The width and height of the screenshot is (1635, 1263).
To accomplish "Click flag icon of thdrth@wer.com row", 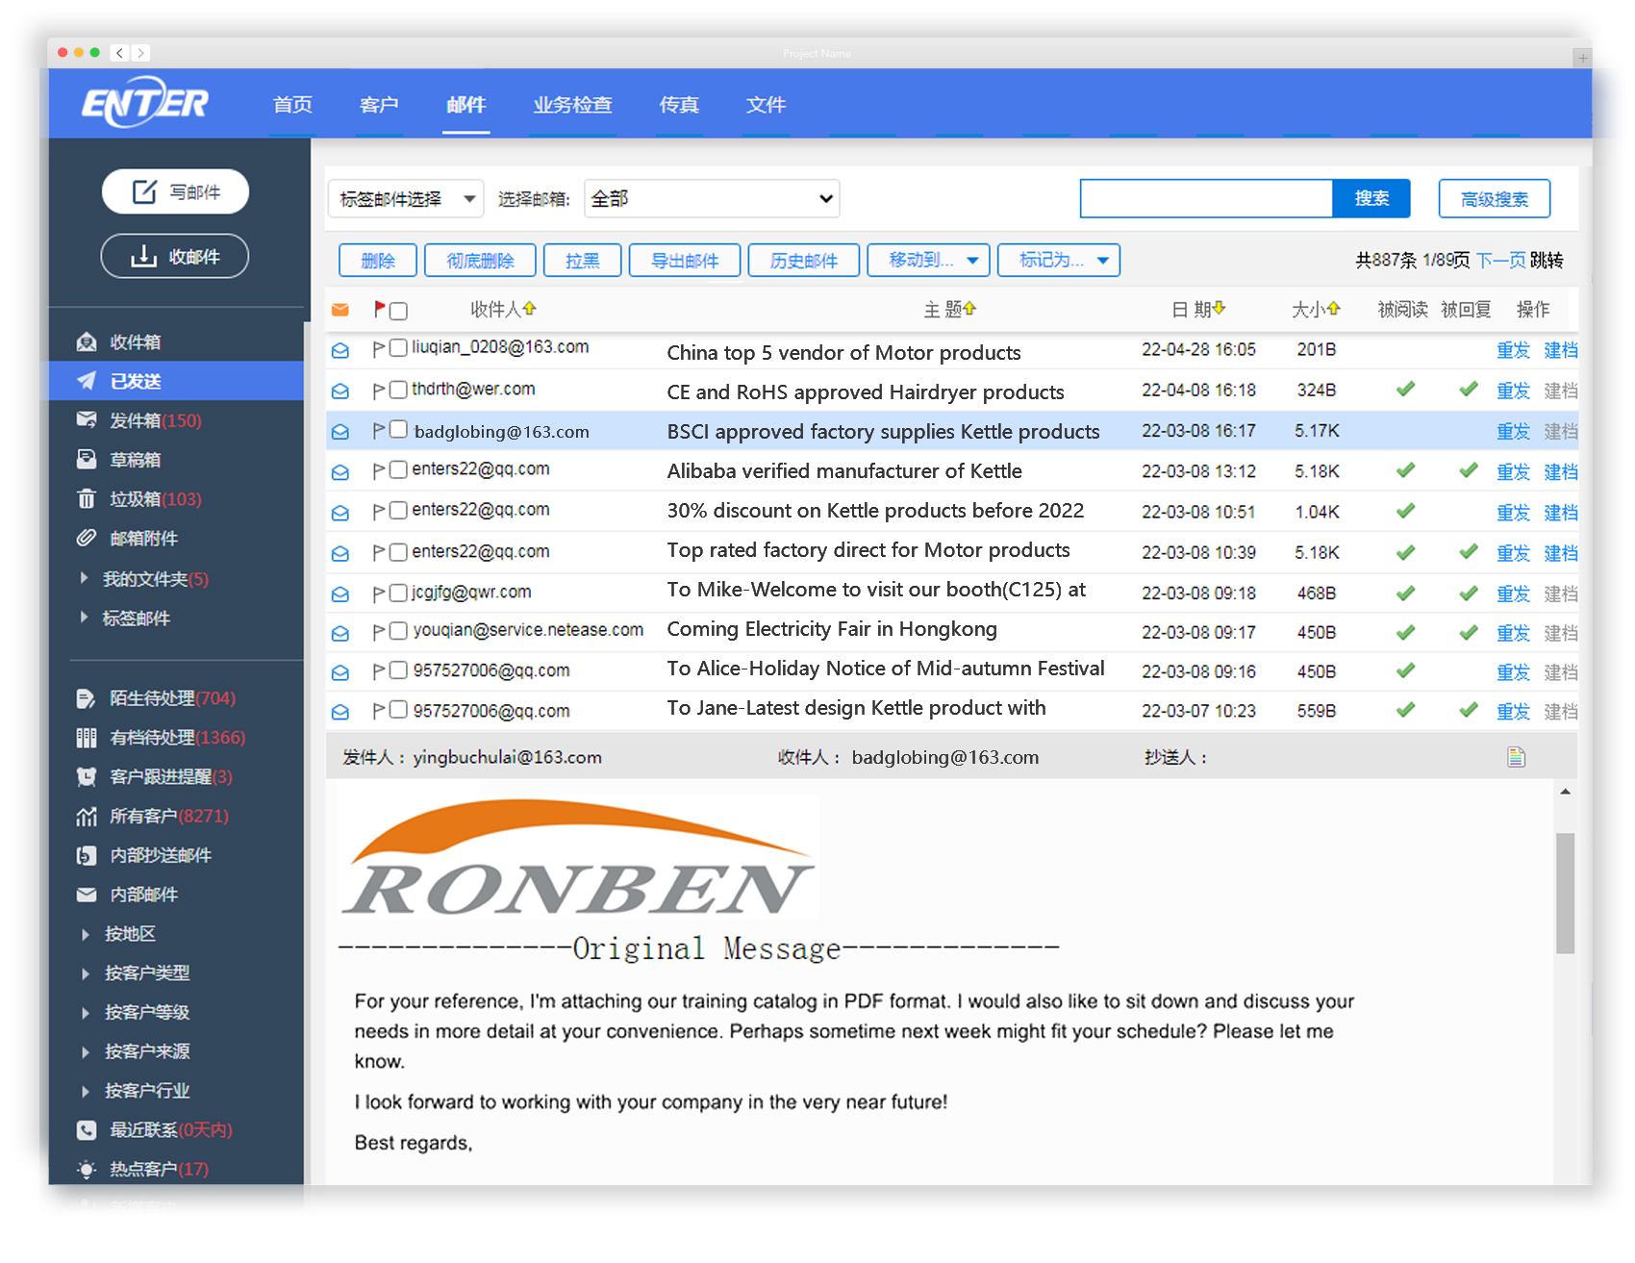I will pyautogui.click(x=379, y=391).
